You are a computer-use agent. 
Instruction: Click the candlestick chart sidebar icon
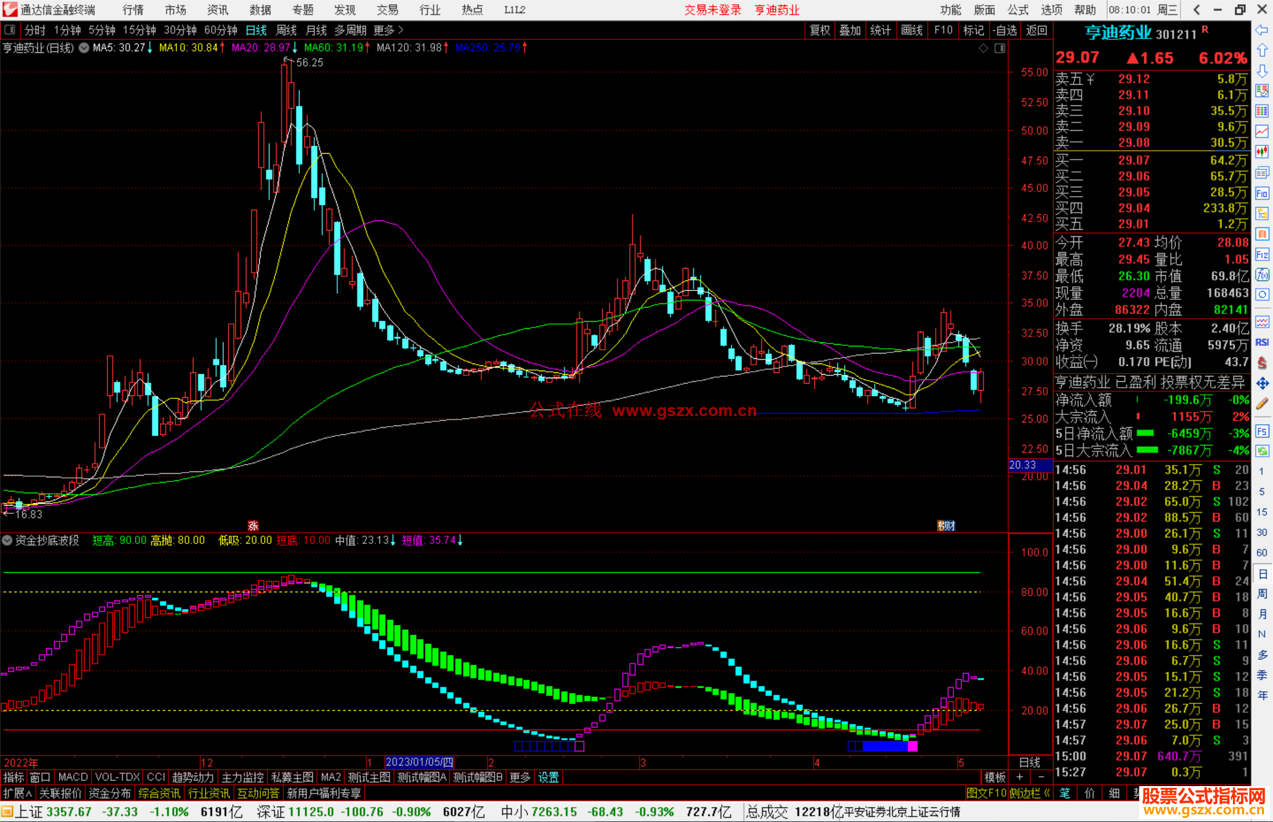tap(1262, 151)
